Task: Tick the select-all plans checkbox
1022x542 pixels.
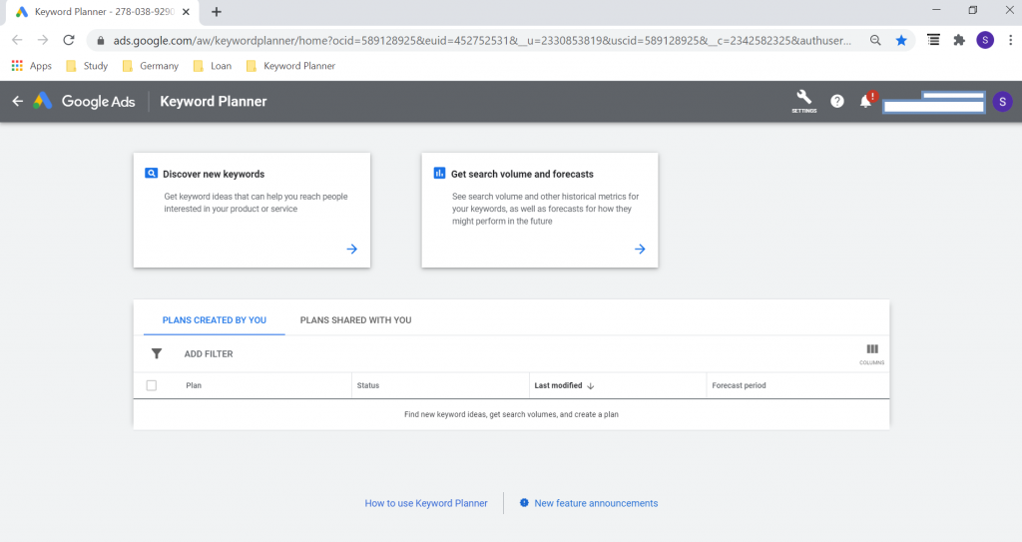Action: point(152,385)
